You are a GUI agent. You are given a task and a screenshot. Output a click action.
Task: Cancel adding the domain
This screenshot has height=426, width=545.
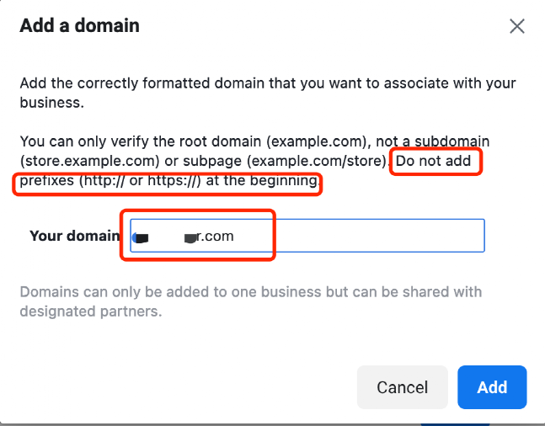coord(402,387)
